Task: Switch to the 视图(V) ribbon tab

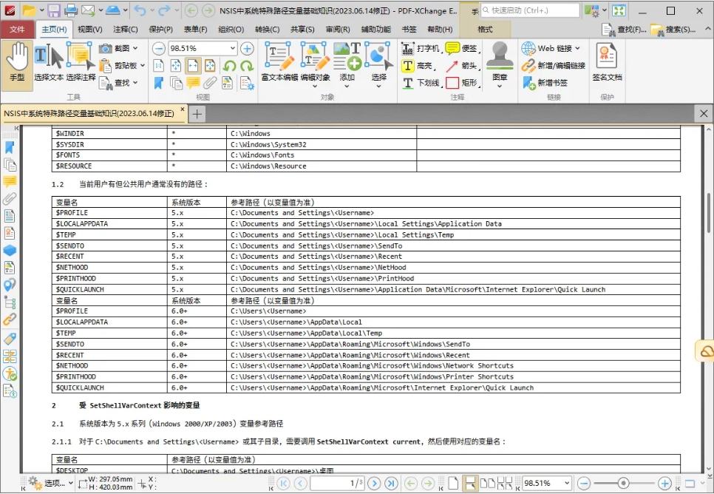Action: click(92, 30)
